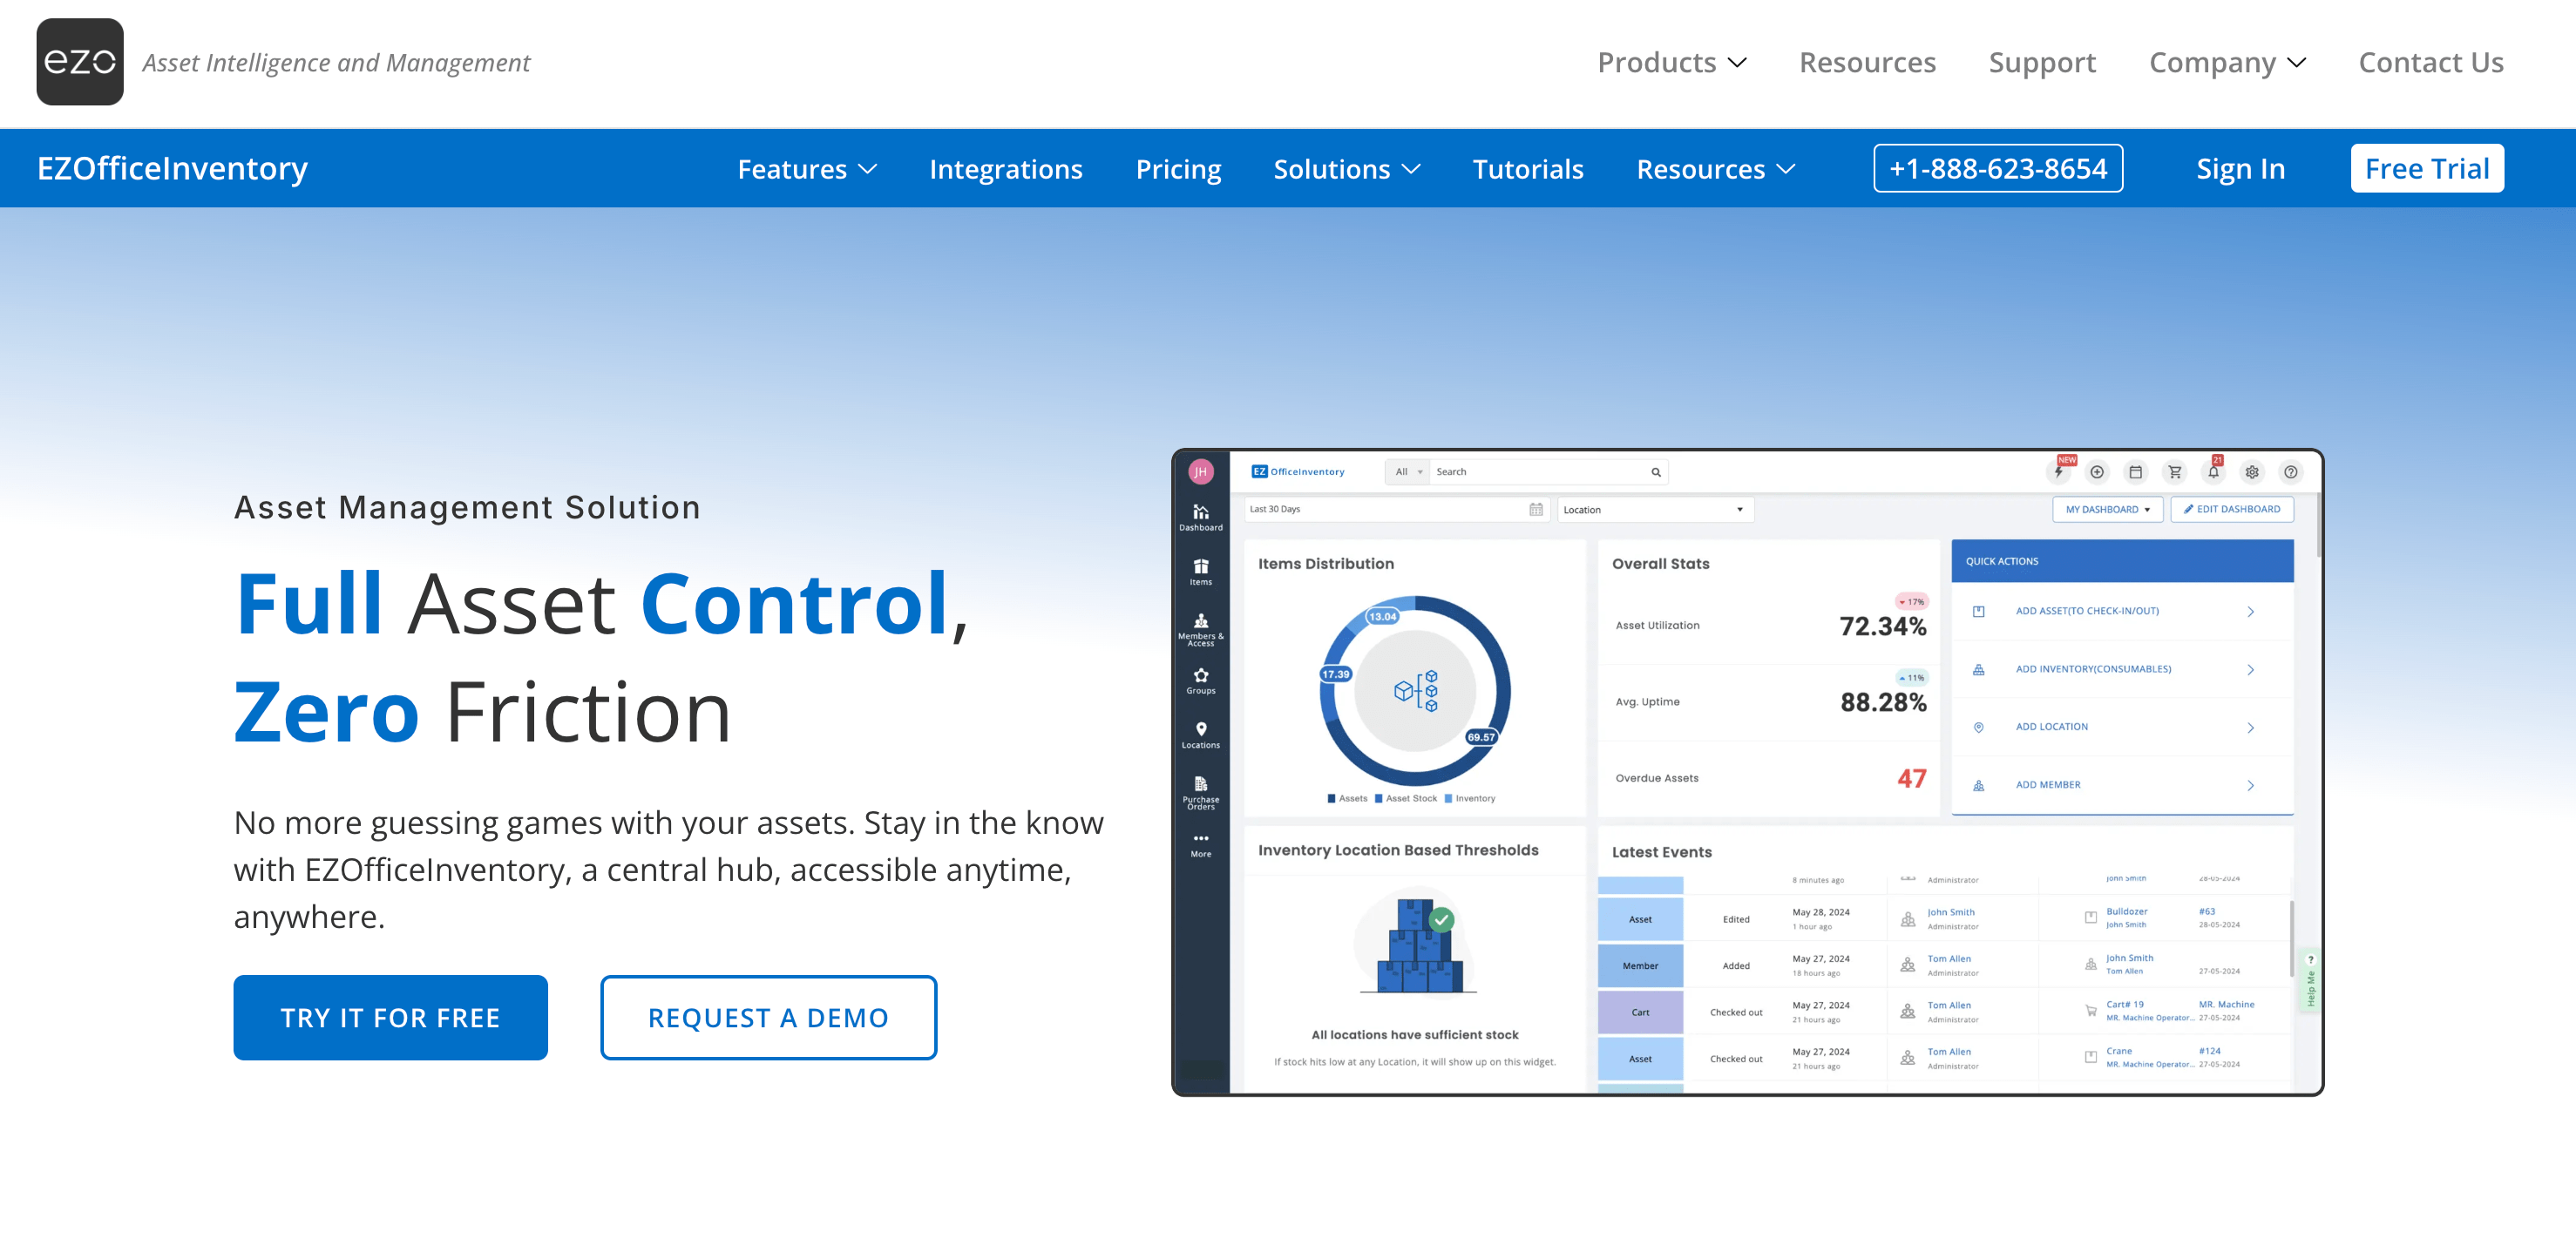Click the EZ OfficeInventory logo inside dashboard
Screen dimensions: 2576x1246
point(1298,472)
